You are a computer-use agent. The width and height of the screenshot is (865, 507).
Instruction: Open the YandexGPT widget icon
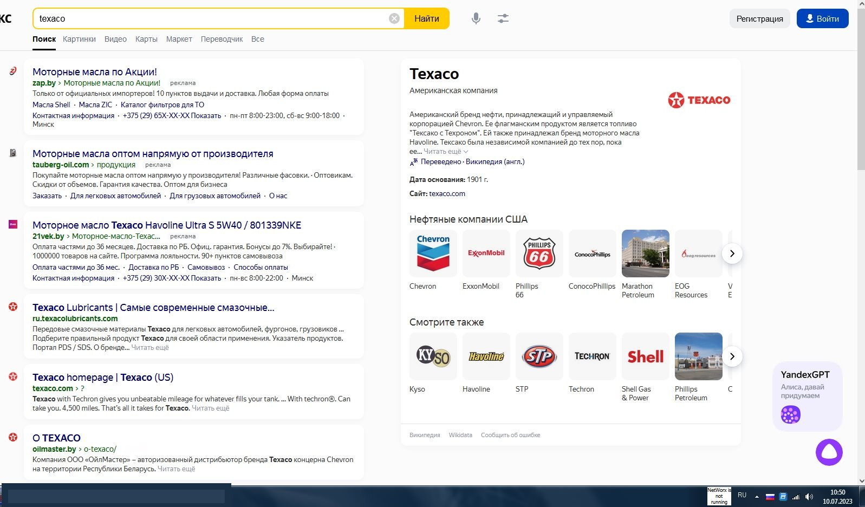pyautogui.click(x=791, y=415)
